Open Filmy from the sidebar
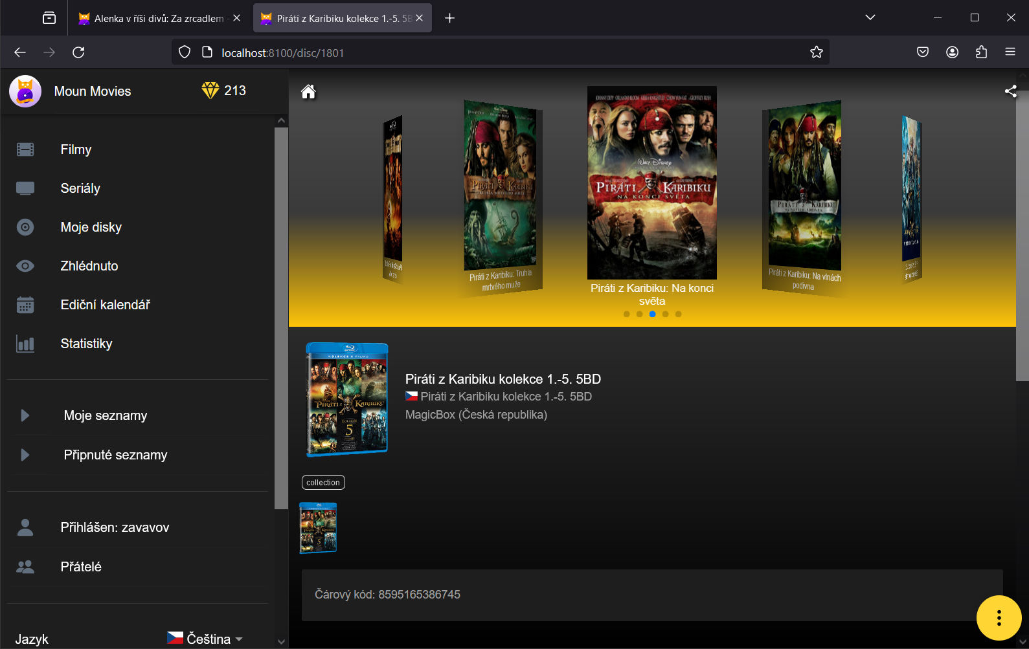 [76, 149]
